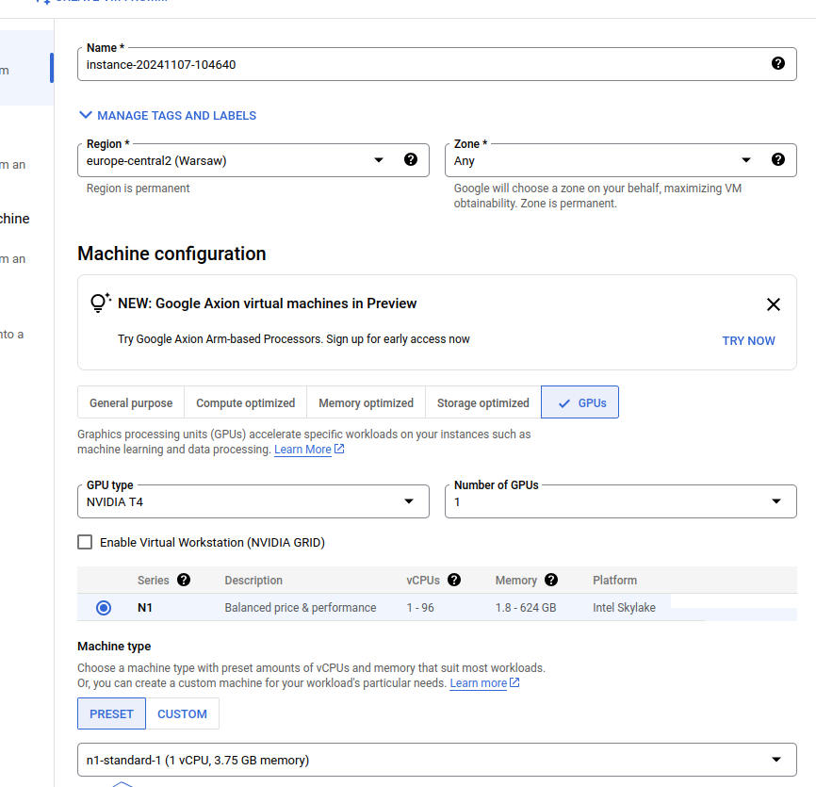Click the Machine configuration heading
The image size is (816, 787).
click(x=171, y=254)
